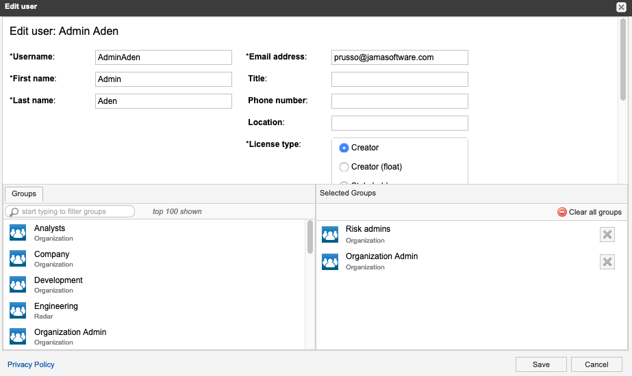The image size is (632, 376).
Task: Click the Company group icon
Action: tap(18, 258)
